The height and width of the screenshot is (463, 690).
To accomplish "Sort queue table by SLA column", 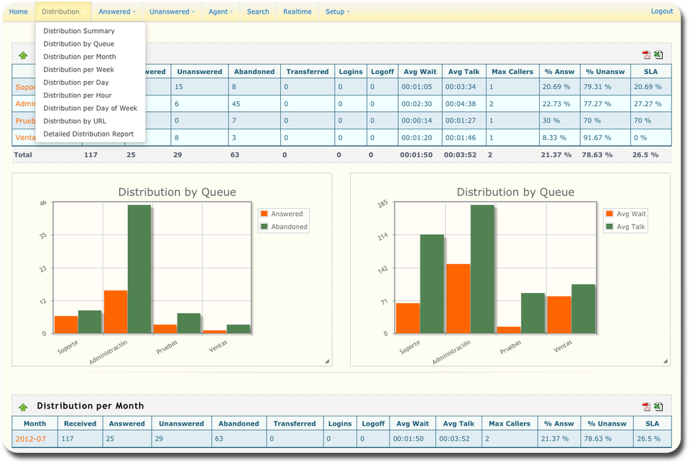I will (x=651, y=72).
